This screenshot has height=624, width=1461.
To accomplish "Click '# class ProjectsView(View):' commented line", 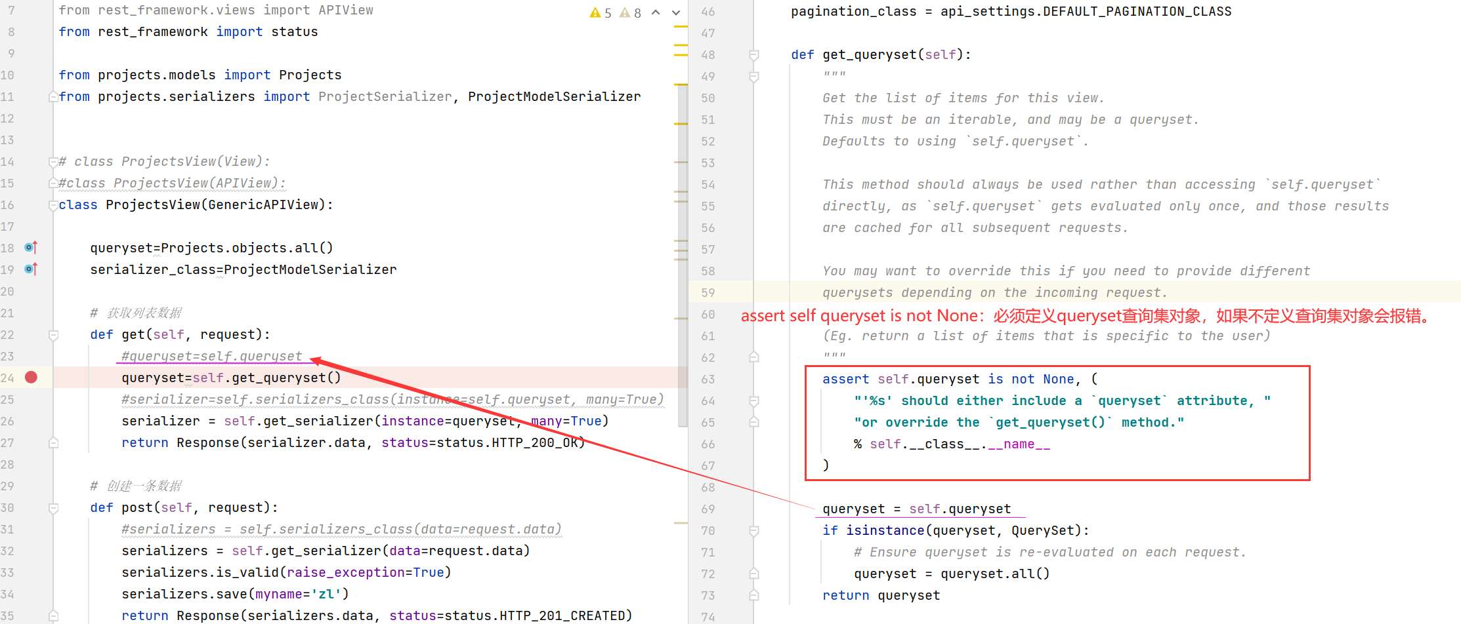I will tap(164, 161).
